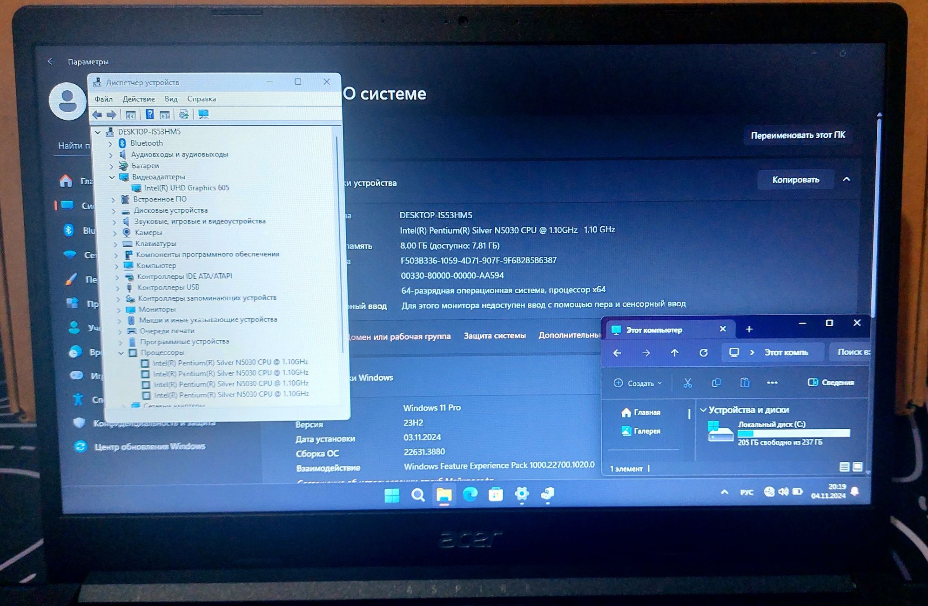Click personalization brush icon in Settings sidebar

(71, 279)
